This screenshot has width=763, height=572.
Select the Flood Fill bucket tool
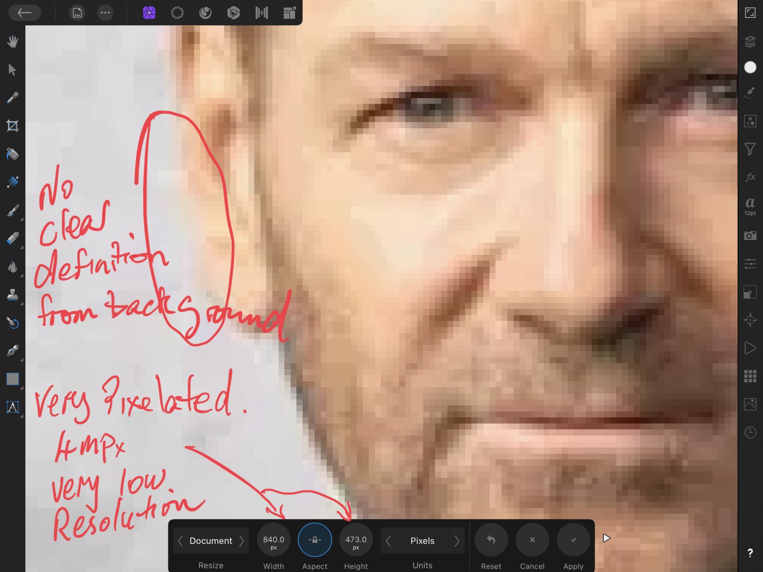coord(13,154)
